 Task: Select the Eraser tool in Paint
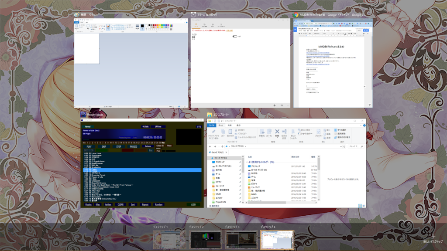pos(100,29)
